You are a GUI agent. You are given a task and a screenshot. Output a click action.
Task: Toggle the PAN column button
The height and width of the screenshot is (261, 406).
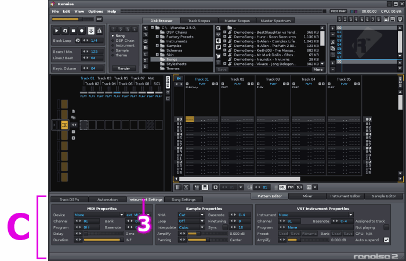(x=291, y=187)
